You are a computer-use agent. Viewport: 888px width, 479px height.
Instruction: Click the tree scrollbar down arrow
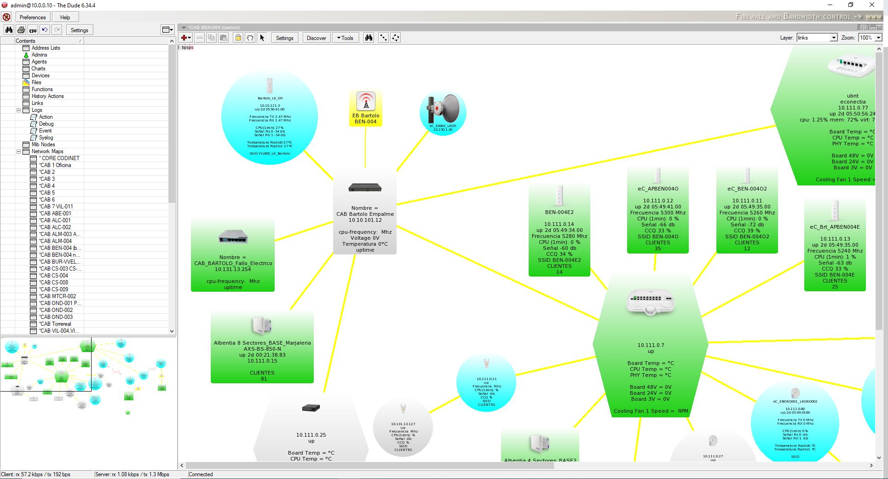tap(172, 331)
